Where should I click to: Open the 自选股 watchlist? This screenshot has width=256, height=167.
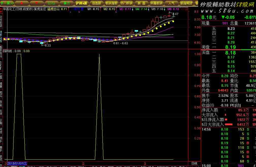pyautogui.click(x=96, y=3)
